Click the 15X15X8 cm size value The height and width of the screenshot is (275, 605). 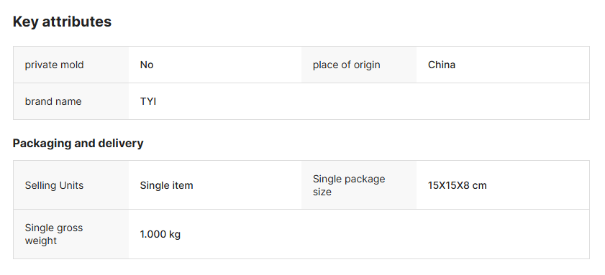pos(458,185)
